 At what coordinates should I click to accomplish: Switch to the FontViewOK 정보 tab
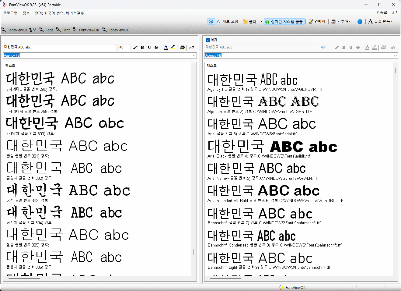tap(19, 30)
